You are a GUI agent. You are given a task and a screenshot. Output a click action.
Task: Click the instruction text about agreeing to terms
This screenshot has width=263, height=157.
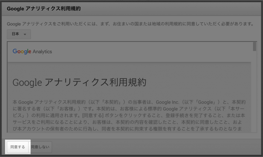[130, 24]
